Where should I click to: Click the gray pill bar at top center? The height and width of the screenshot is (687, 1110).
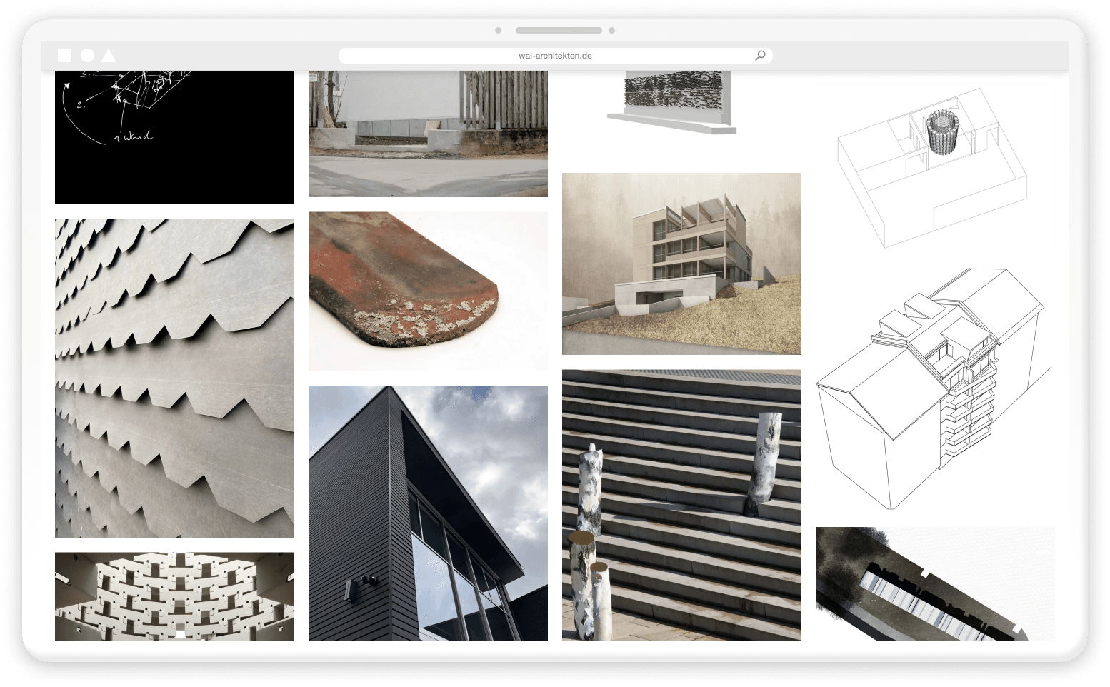coord(559,31)
